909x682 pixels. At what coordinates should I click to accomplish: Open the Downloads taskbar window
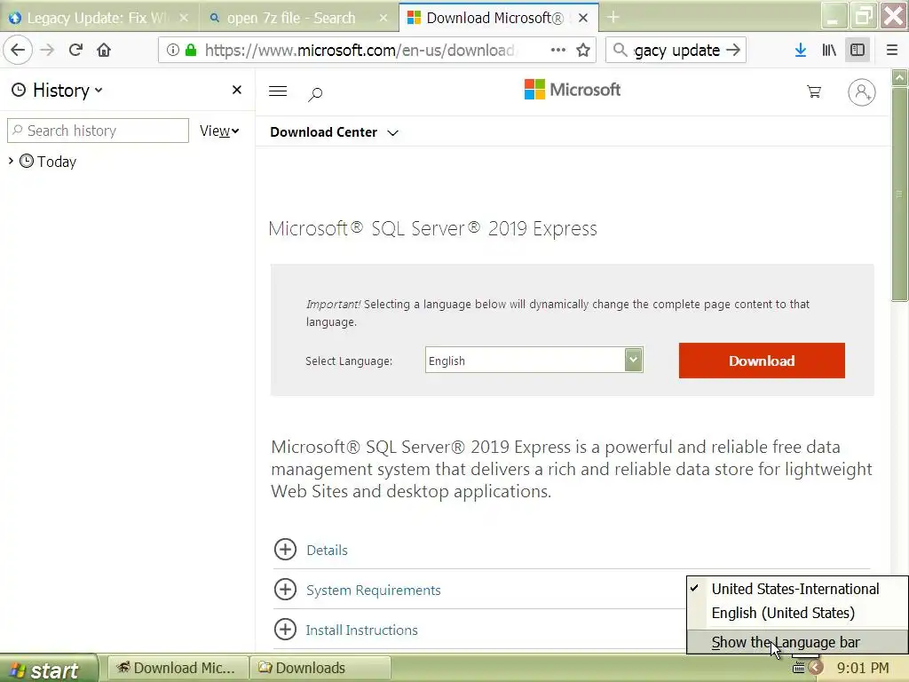click(x=320, y=668)
